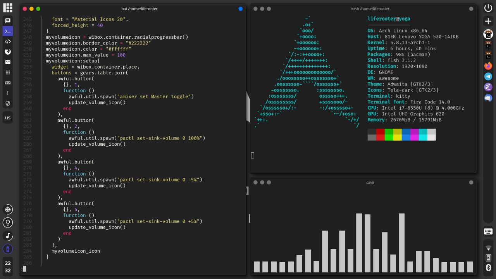This screenshot has width=496, height=279.
Task: Open the Firefox workspace tag in left bar
Action: point(8,52)
